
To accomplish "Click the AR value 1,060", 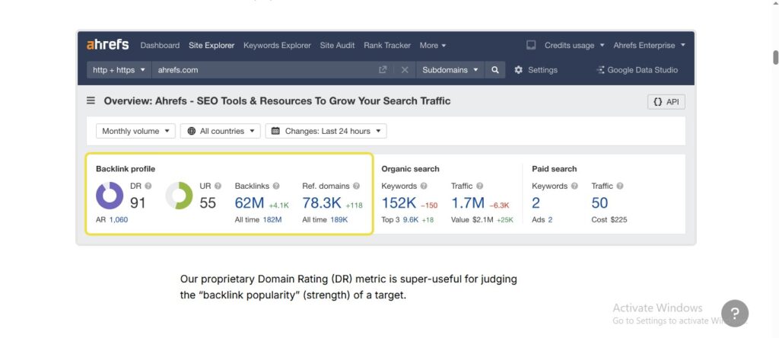I will click(x=118, y=219).
